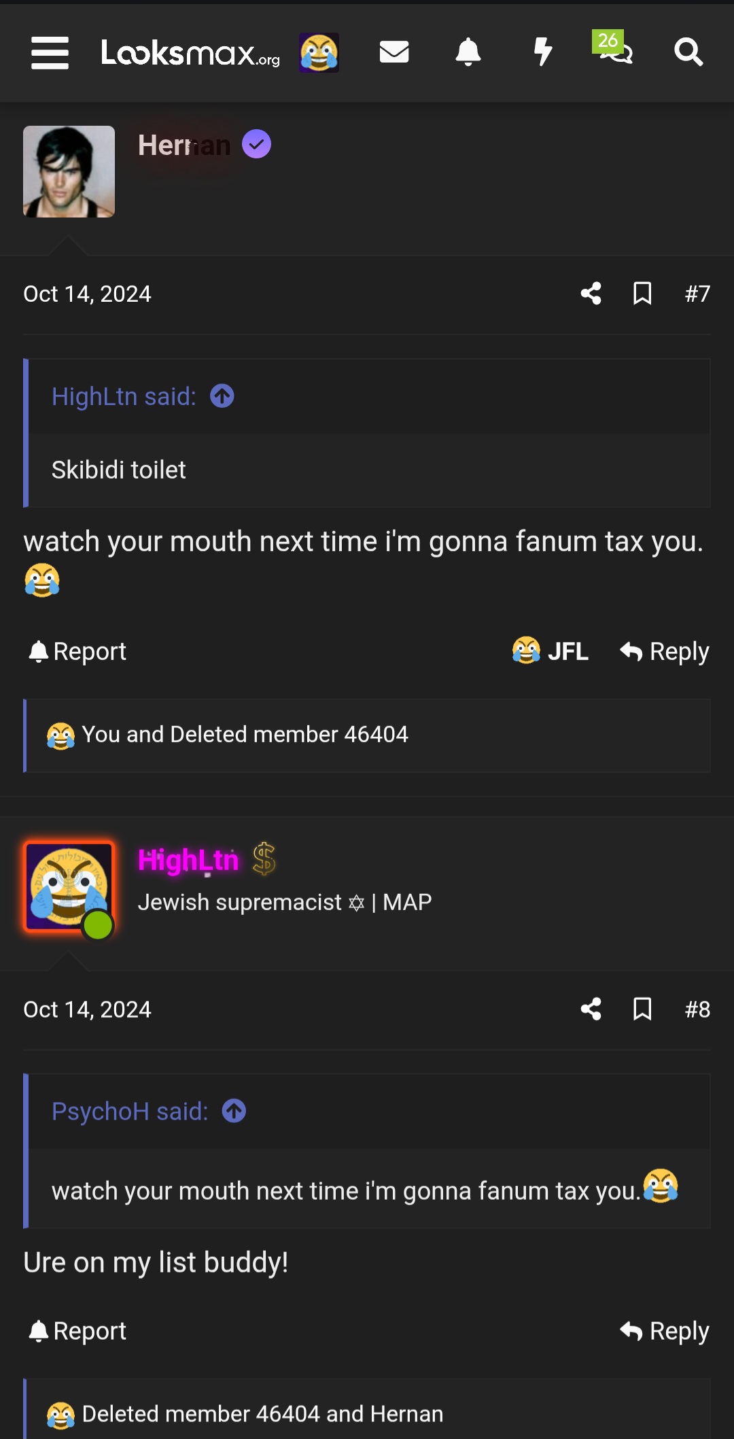Image resolution: width=734 pixels, height=1439 pixels.
Task: Toggle bookmark on post #7
Action: coord(642,293)
